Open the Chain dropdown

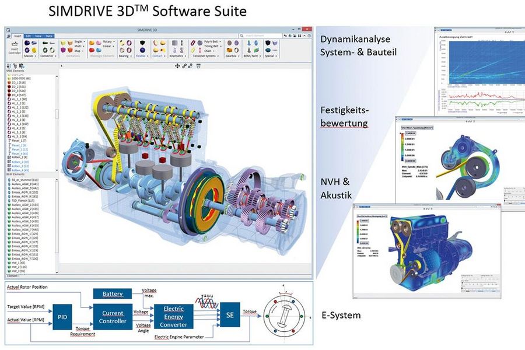[x=209, y=51]
